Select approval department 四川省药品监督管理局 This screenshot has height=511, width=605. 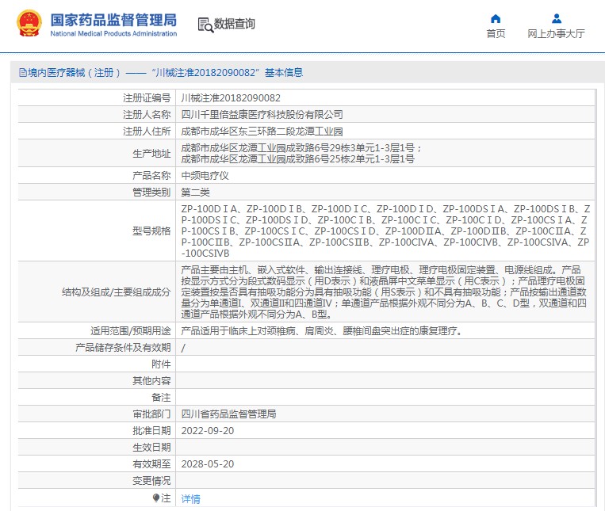tap(228, 414)
